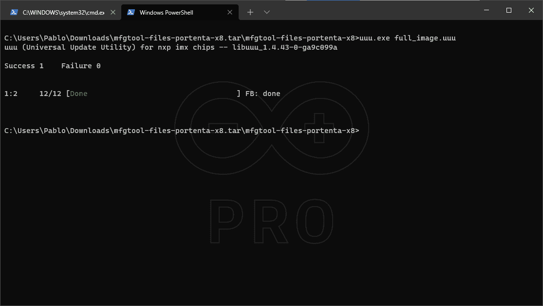Close the cmd.exe tab
543x306 pixels.
[x=113, y=12]
